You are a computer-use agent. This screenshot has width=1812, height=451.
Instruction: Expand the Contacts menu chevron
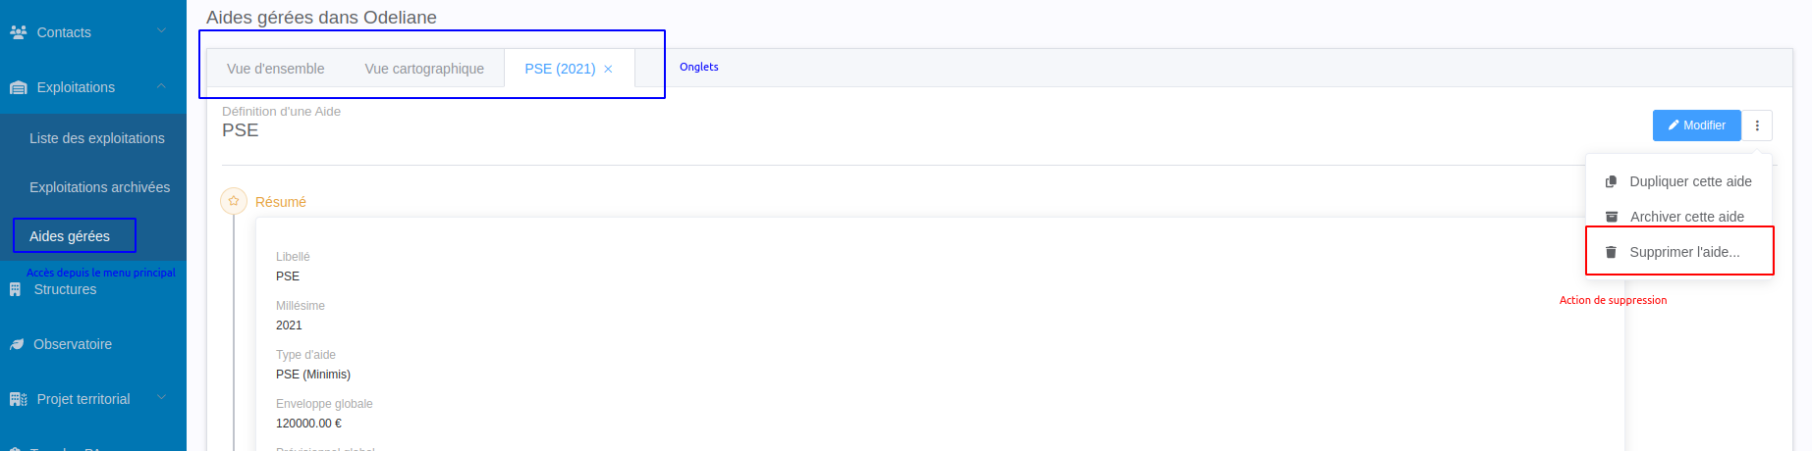pyautogui.click(x=161, y=31)
